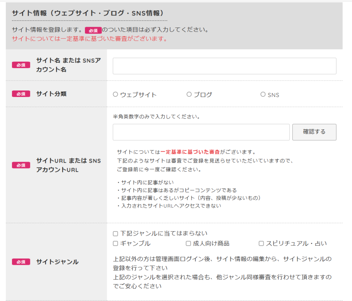Click the 必須 badge in the header description
The height and width of the screenshot is (301, 352).
point(93,30)
